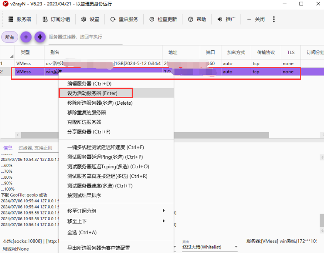Click the 重启服务 restart icon

point(113,20)
